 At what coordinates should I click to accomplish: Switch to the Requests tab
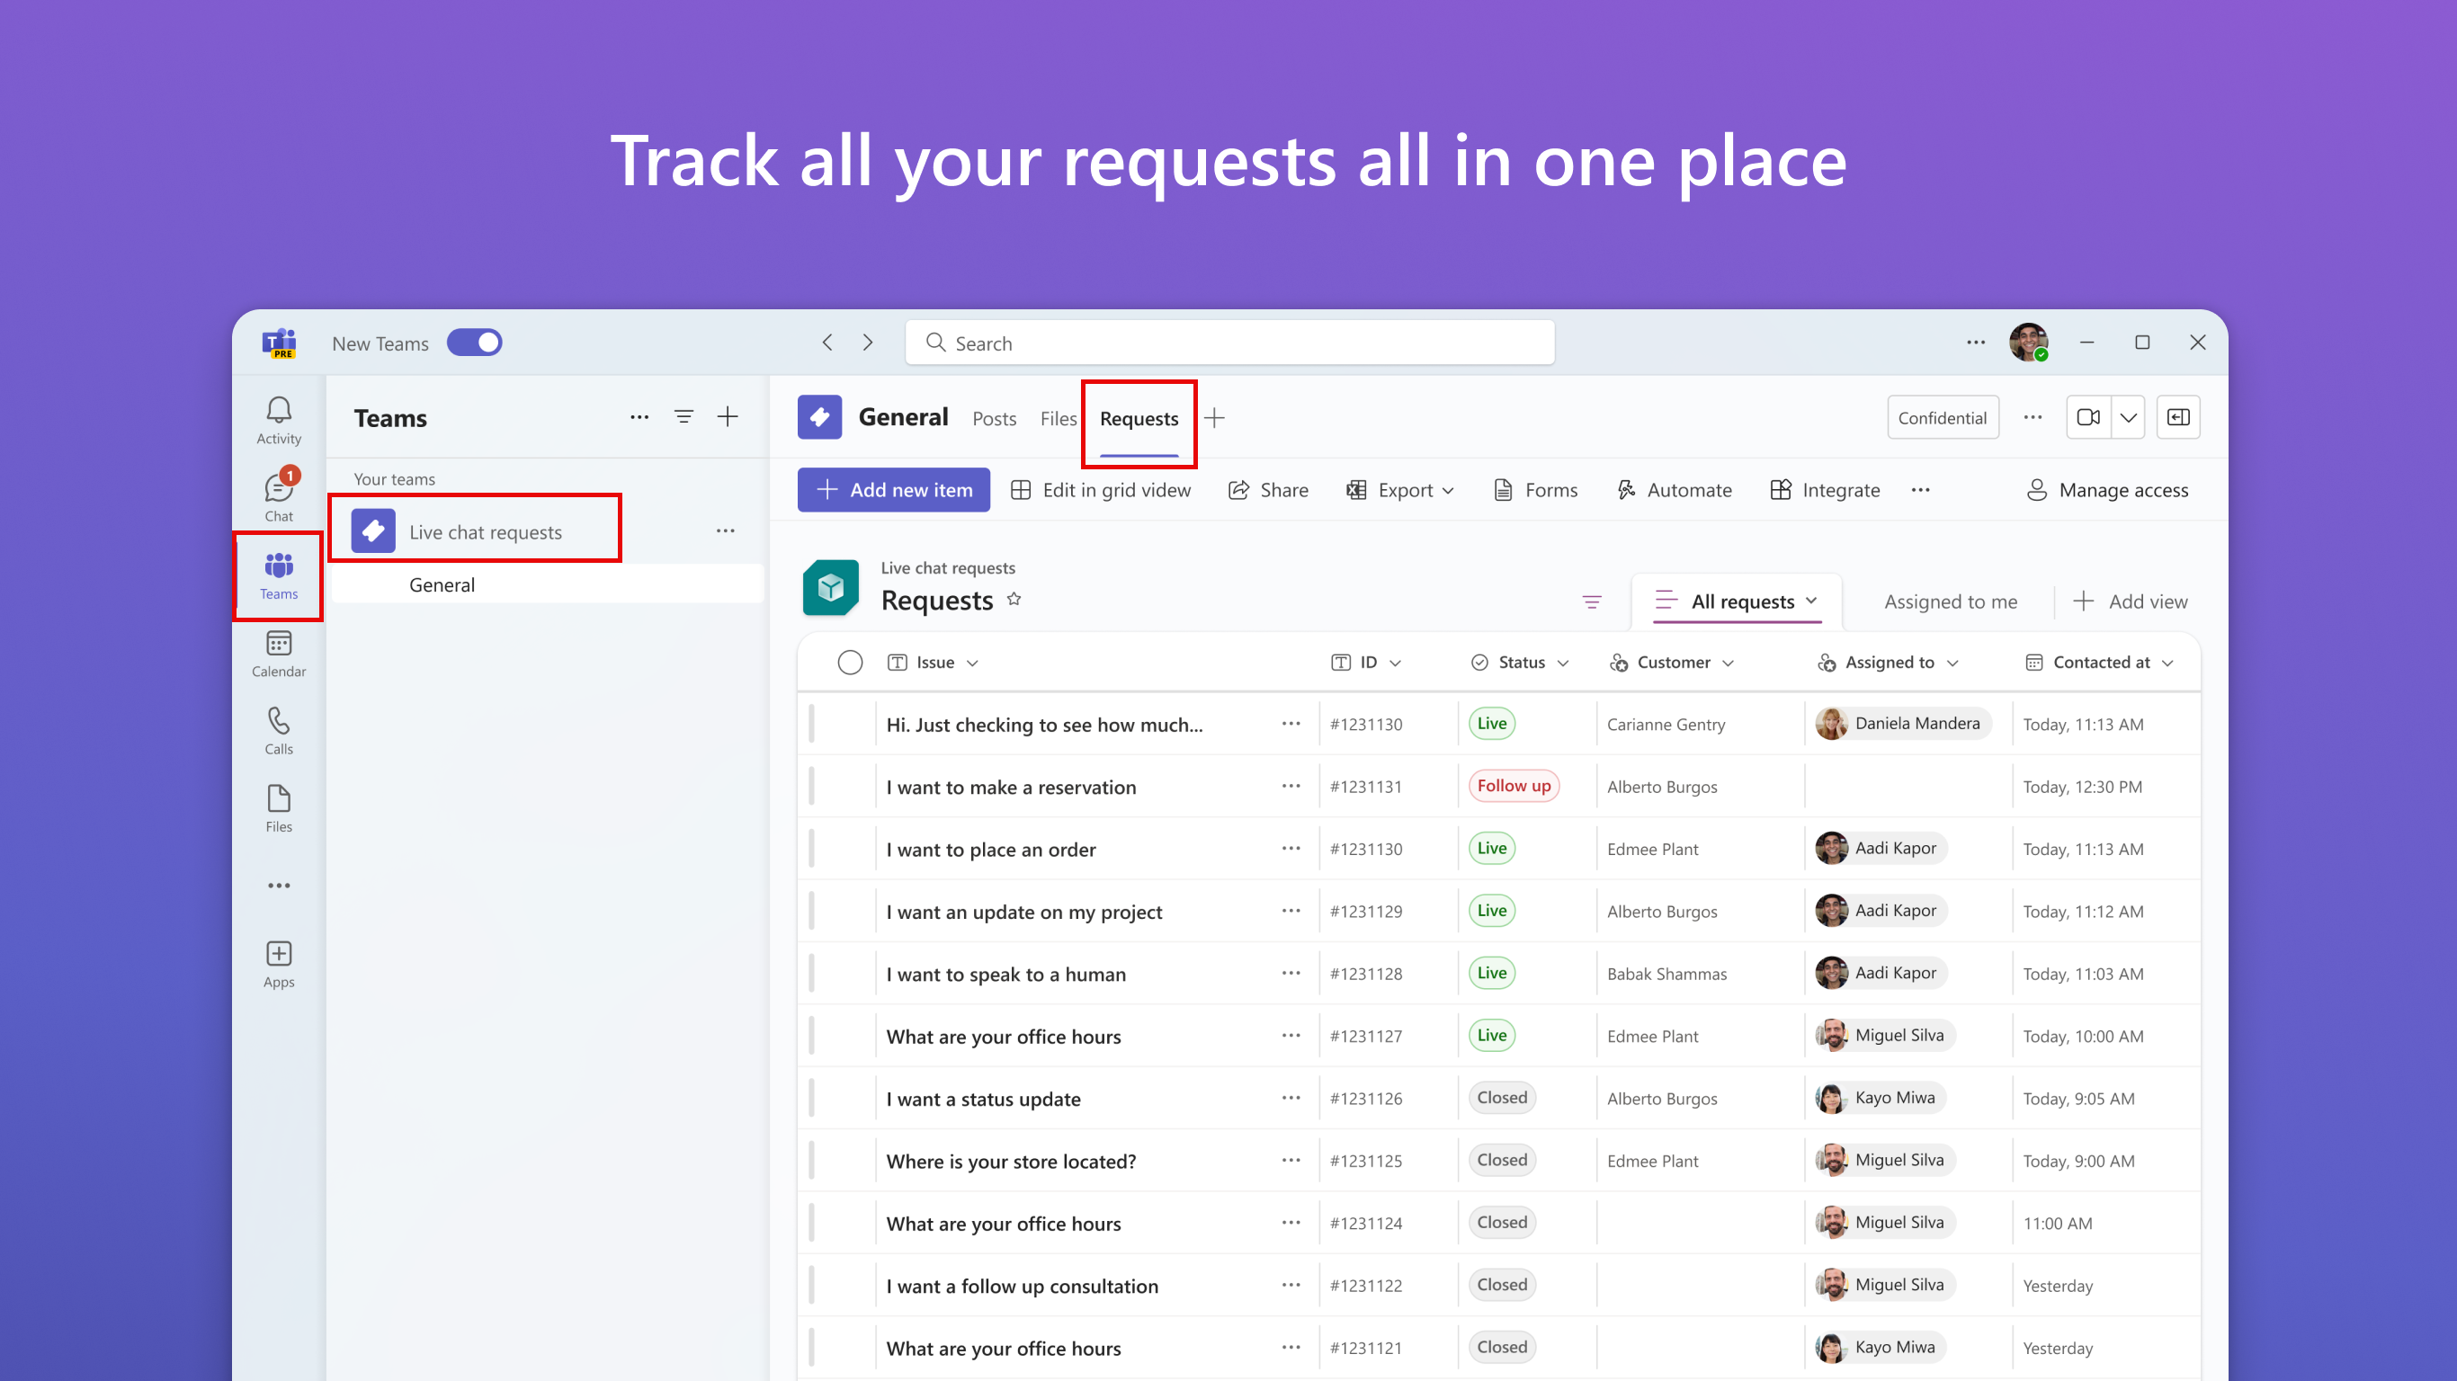(x=1139, y=419)
